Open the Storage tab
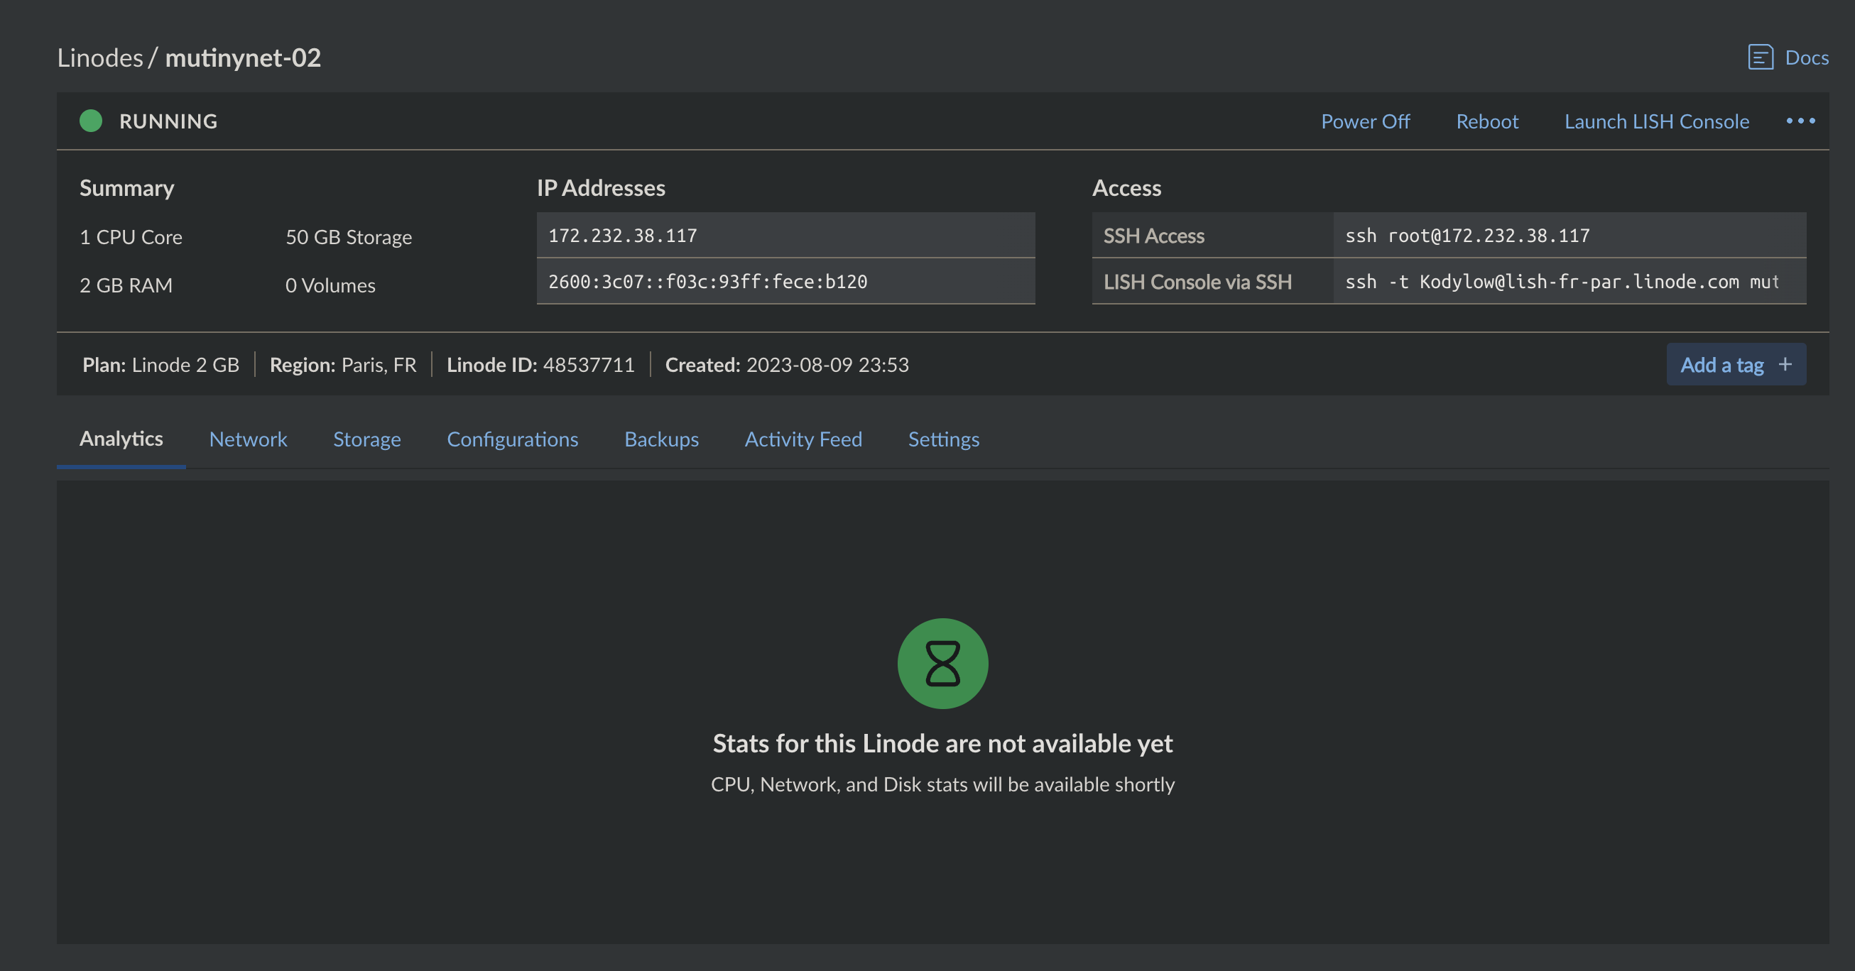 tap(366, 439)
